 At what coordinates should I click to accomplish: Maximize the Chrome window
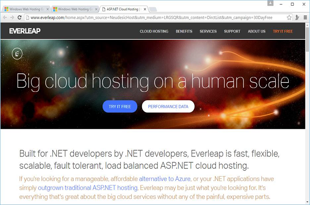click(x=292, y=4)
